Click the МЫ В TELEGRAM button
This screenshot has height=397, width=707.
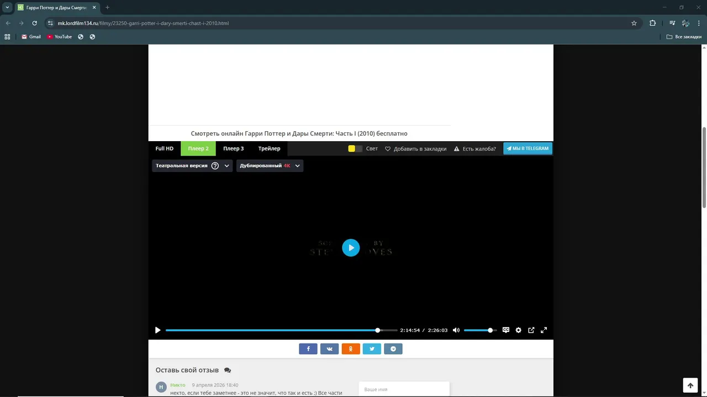coord(527,148)
